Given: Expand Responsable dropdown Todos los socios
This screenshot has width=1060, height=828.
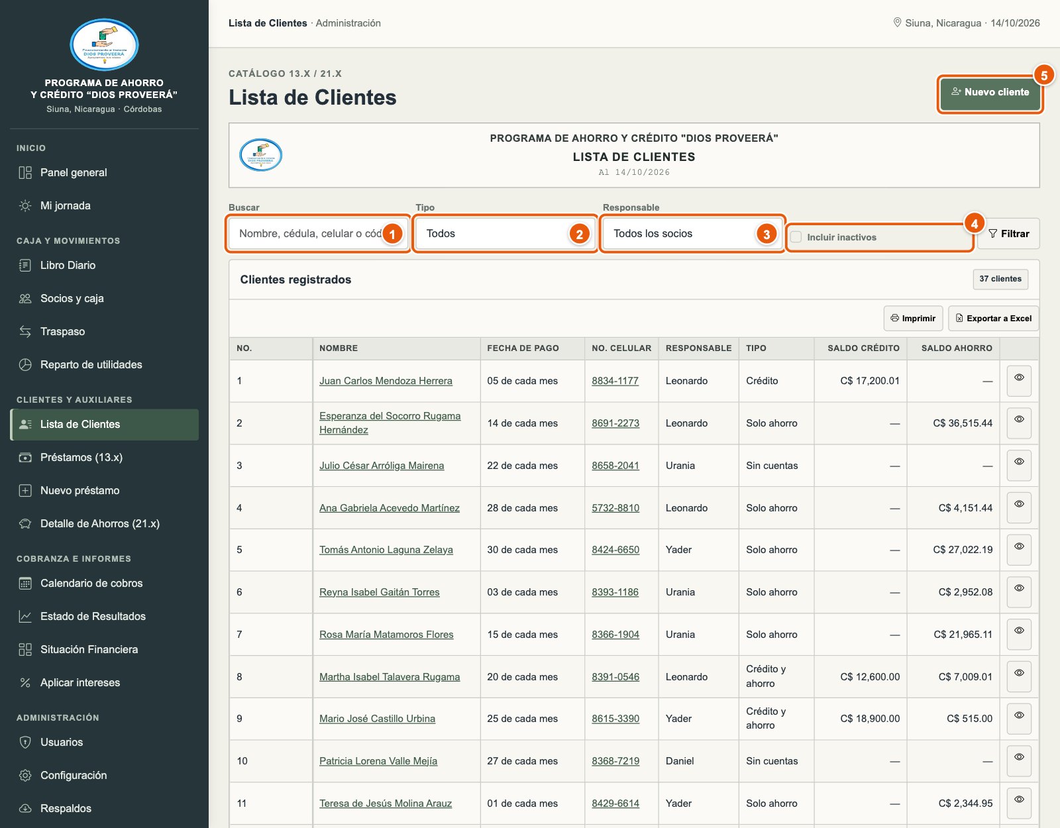Looking at the screenshot, I should click(x=692, y=234).
